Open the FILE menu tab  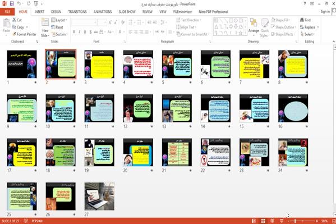coord(7,12)
